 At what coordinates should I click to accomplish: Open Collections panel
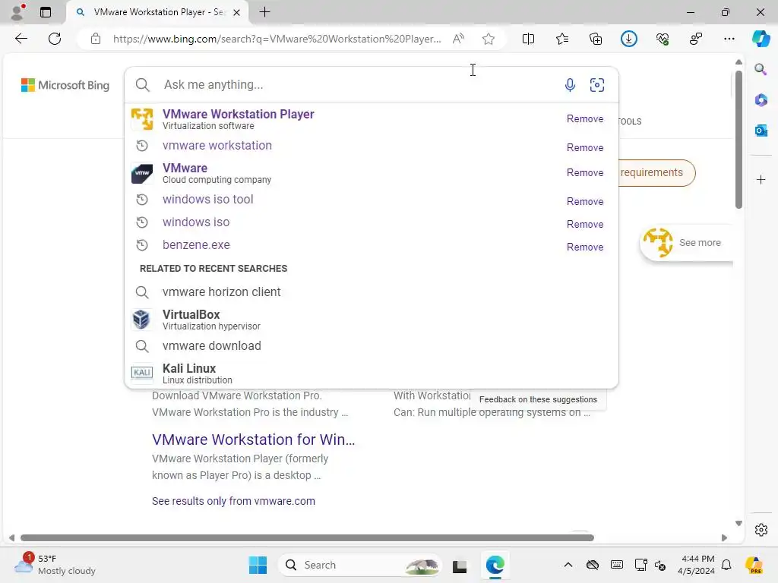point(596,39)
